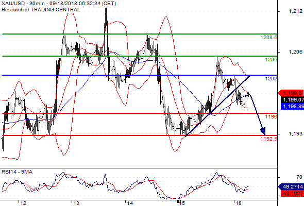
Task: Click the red 1196 support label
Action: click(271, 117)
